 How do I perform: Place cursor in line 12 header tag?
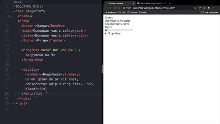tap(43, 26)
